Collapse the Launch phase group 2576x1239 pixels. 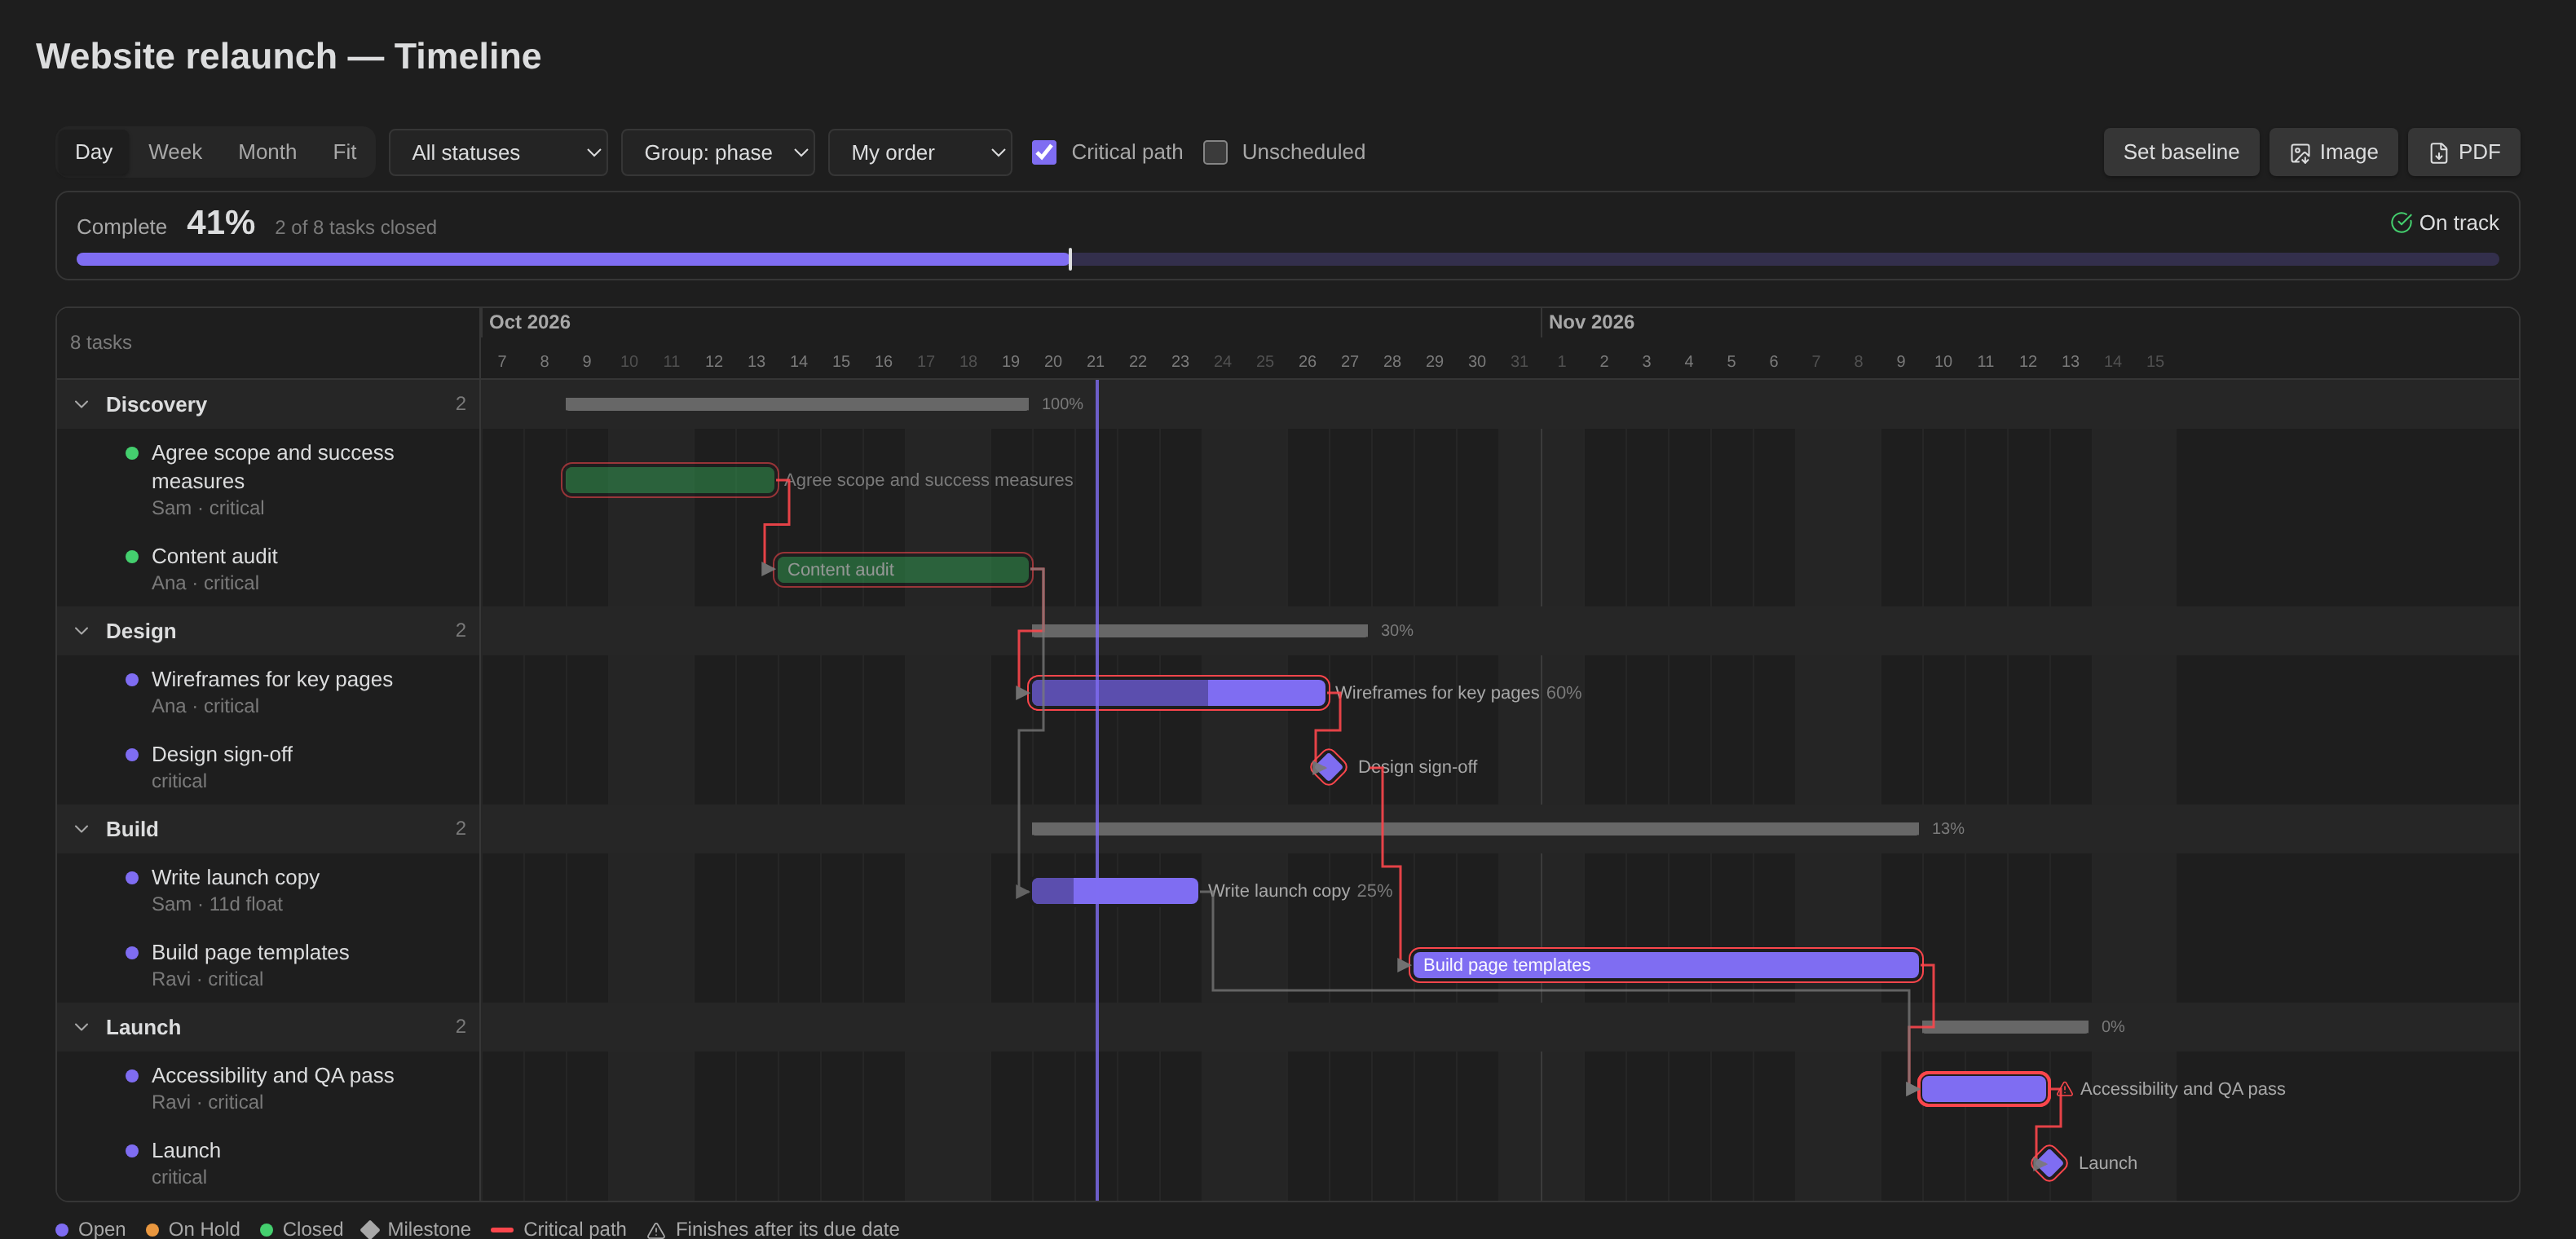[x=82, y=1027]
